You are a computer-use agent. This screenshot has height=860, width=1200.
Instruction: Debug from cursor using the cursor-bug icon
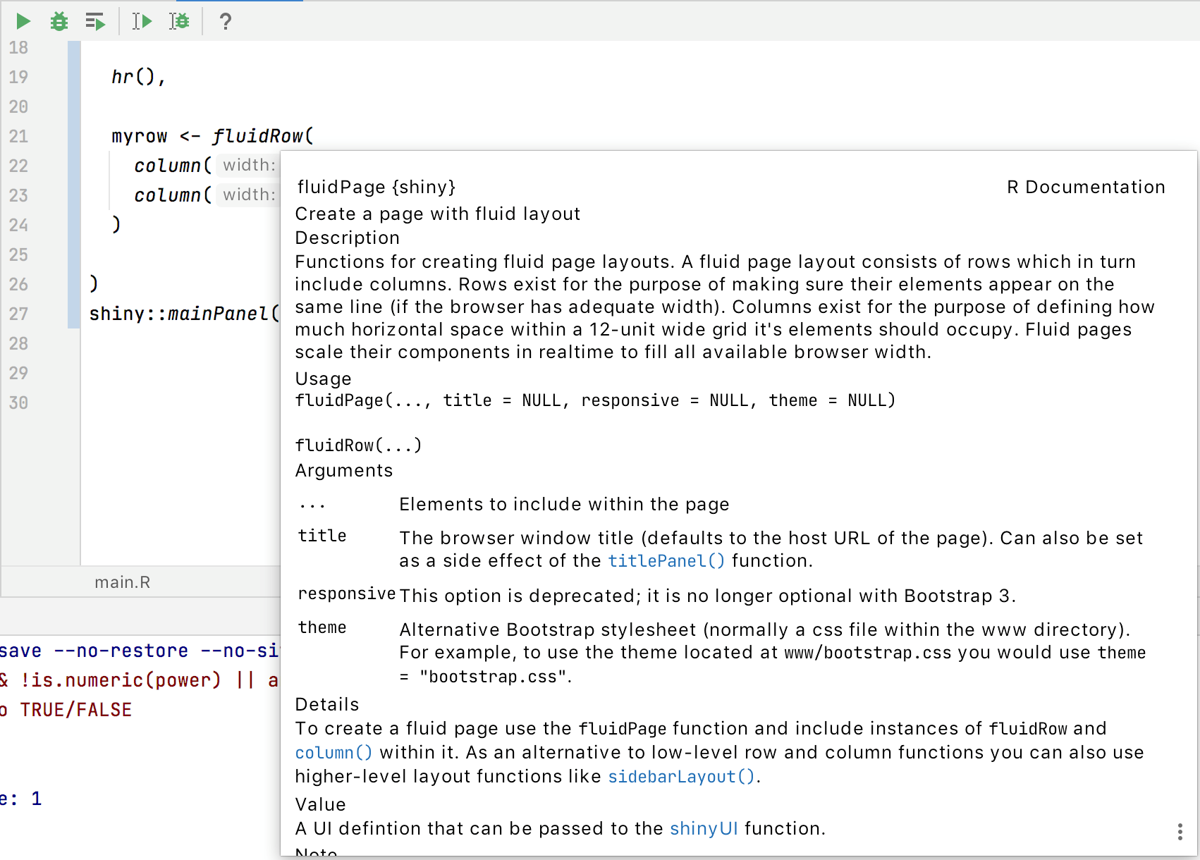point(180,21)
